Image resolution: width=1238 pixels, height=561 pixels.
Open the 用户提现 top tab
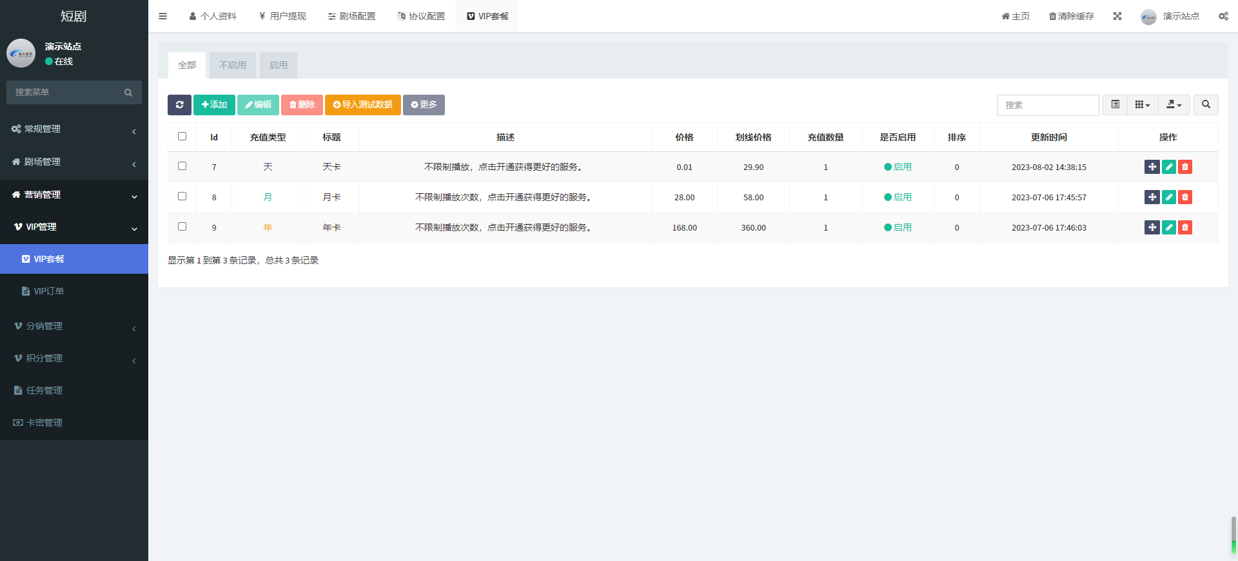click(x=282, y=16)
